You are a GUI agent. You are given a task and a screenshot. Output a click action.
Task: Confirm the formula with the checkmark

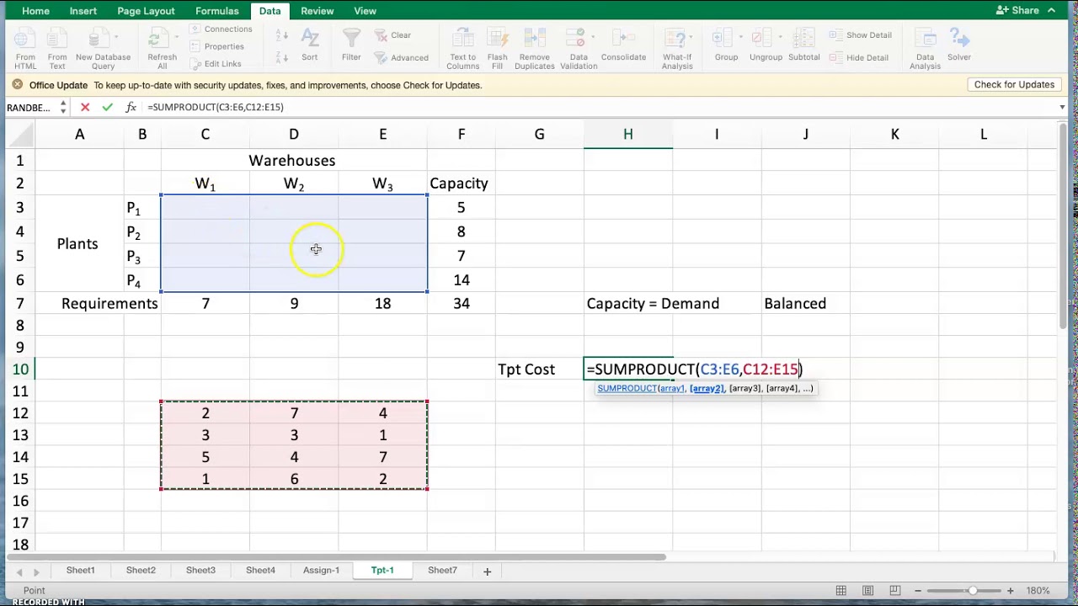107,107
